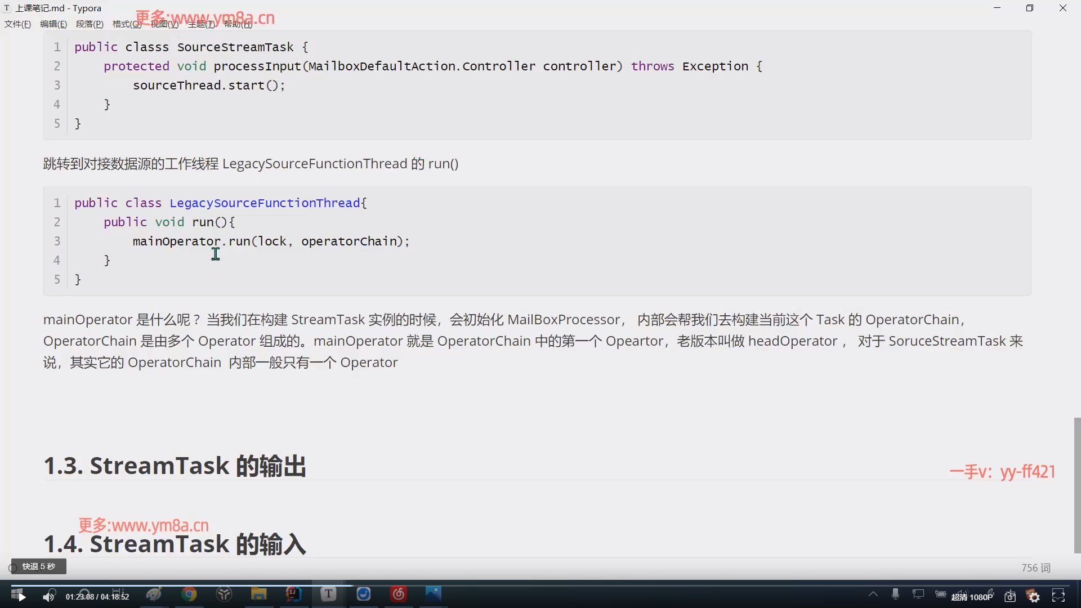Switch to Typora taskbar icon
The image size is (1081, 608).
coord(328,594)
